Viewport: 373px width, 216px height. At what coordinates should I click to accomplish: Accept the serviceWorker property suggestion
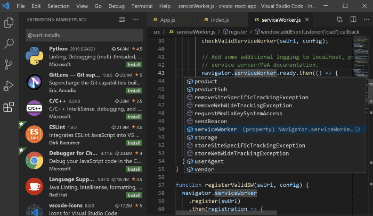(275, 129)
